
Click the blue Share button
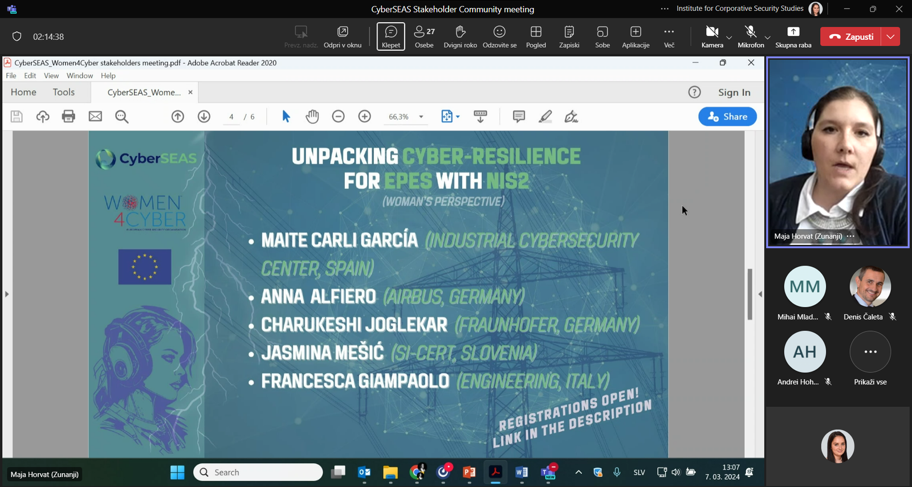727,117
